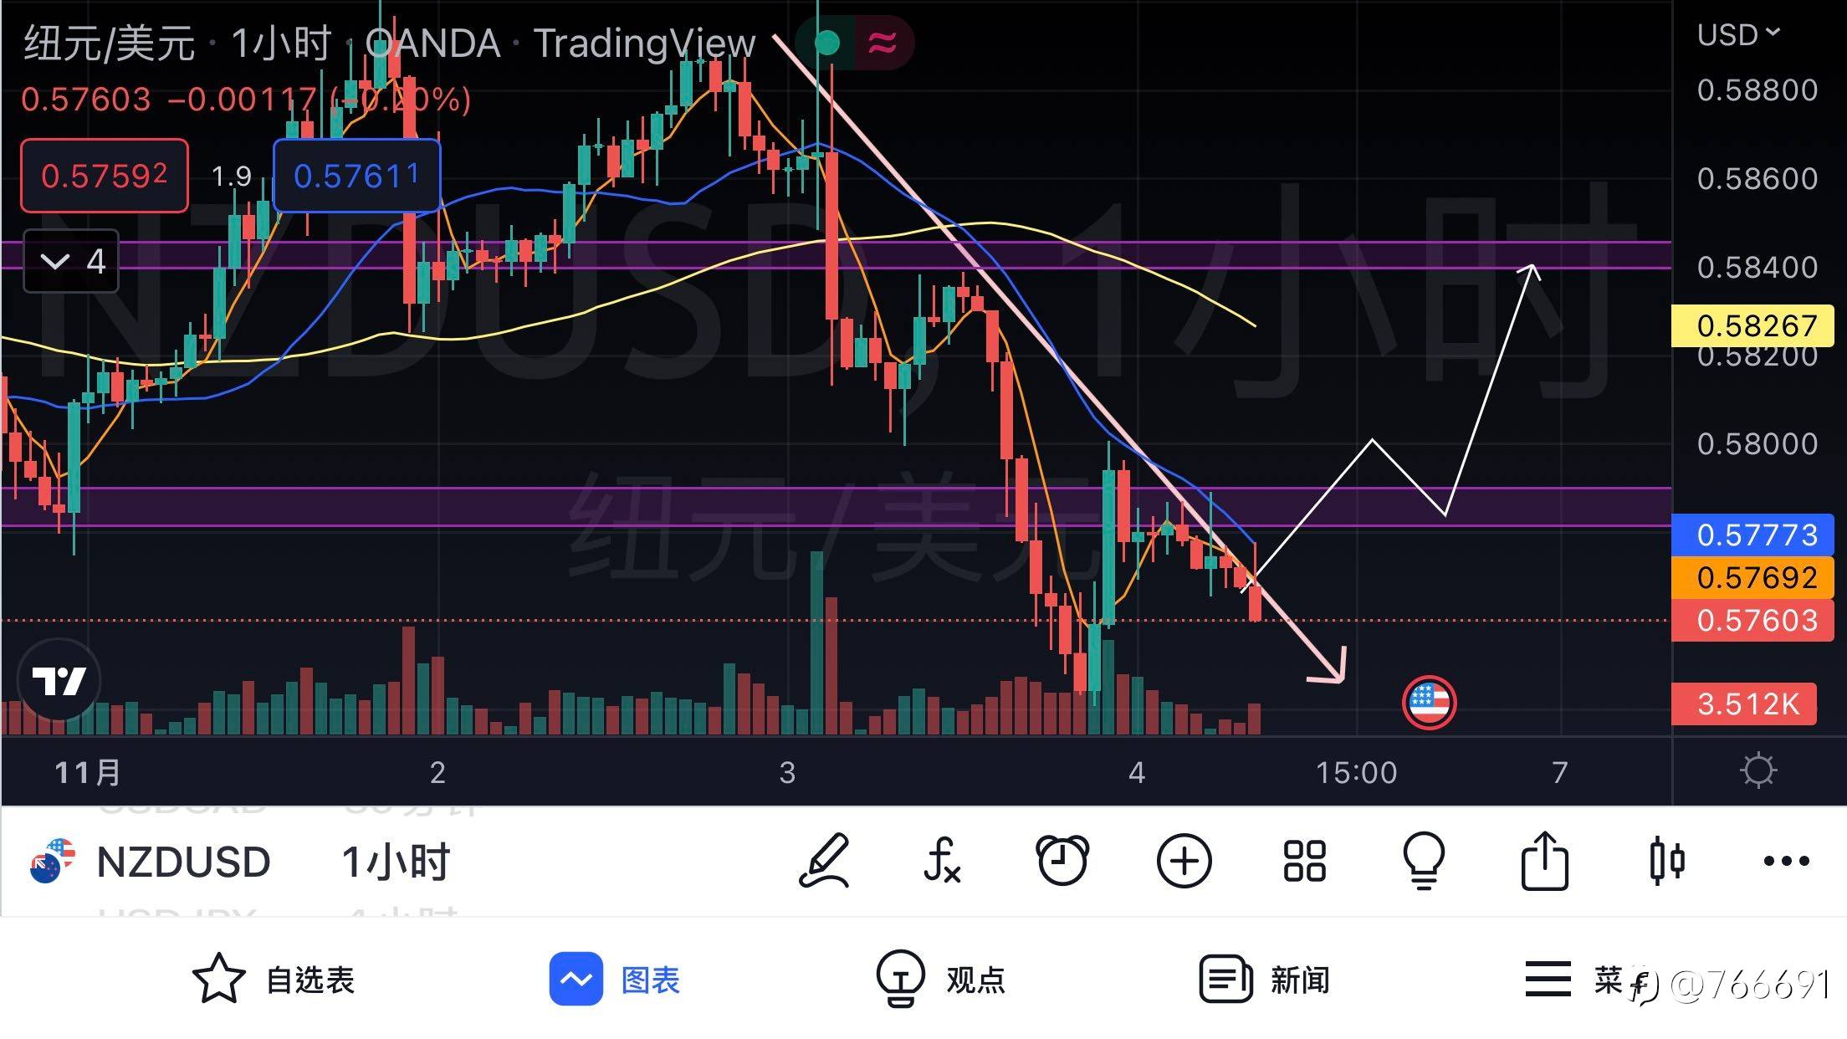Tap the red 0.57592 sell price button
Image resolution: width=1847 pixels, height=1039 pixels.
105,176
